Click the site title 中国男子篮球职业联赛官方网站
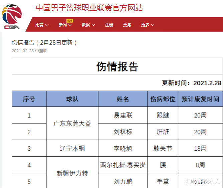Screen dimensions: 223x188 click(89, 8)
